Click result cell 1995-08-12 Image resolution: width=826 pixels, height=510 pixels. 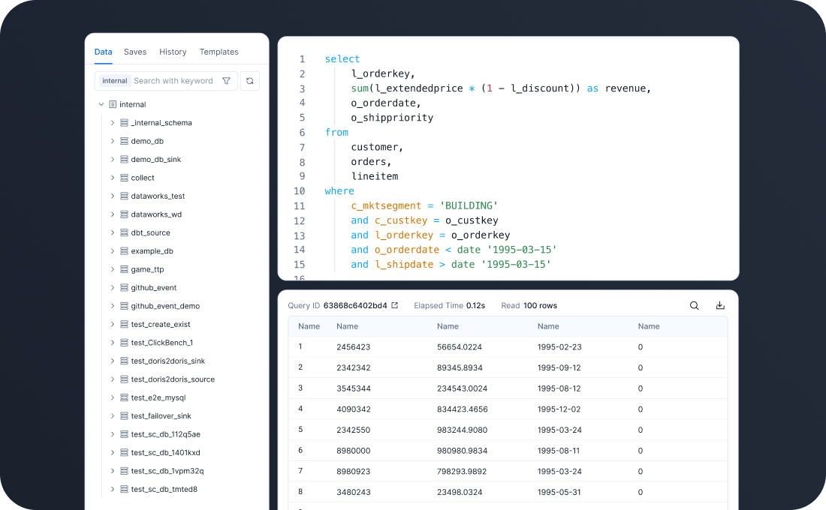tap(559, 388)
